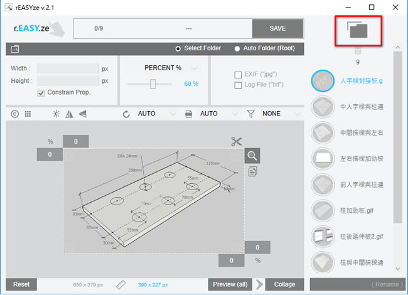The image size is (408, 295).
Task: Select the Auto Folder (Root) radio option
Action: (237, 49)
